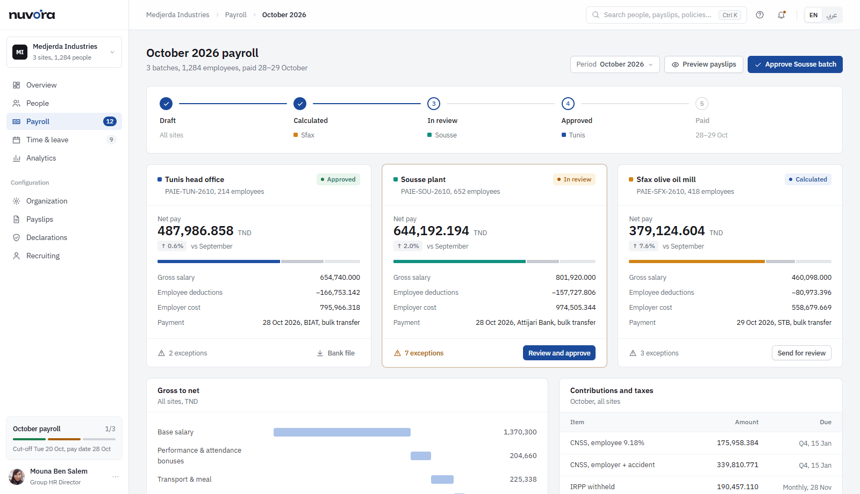Click Review and approve for Sousse plant

click(559, 353)
